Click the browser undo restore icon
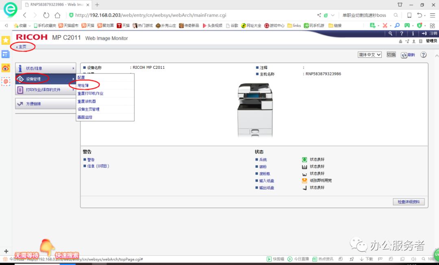Viewport: 439px width, 265px height. (419, 15)
